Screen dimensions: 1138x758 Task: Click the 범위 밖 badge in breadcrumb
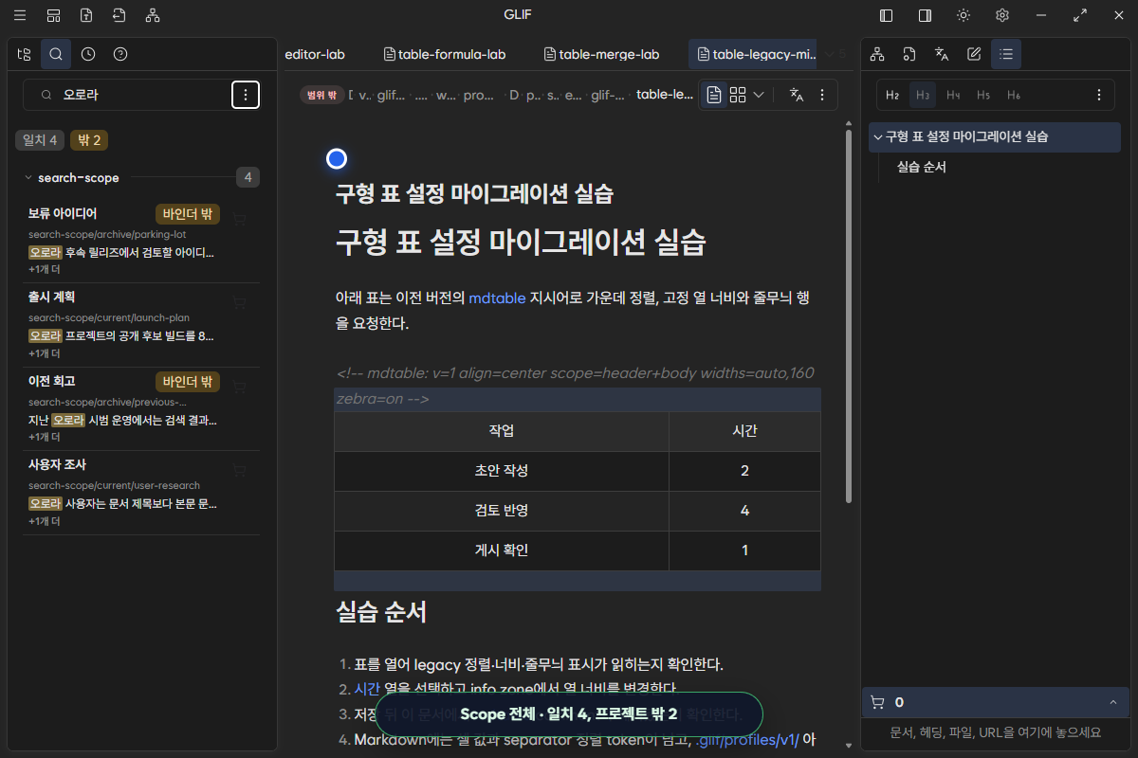(321, 95)
